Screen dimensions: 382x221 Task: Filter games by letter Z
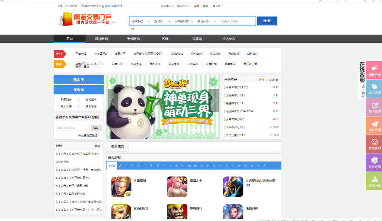tap(264, 166)
